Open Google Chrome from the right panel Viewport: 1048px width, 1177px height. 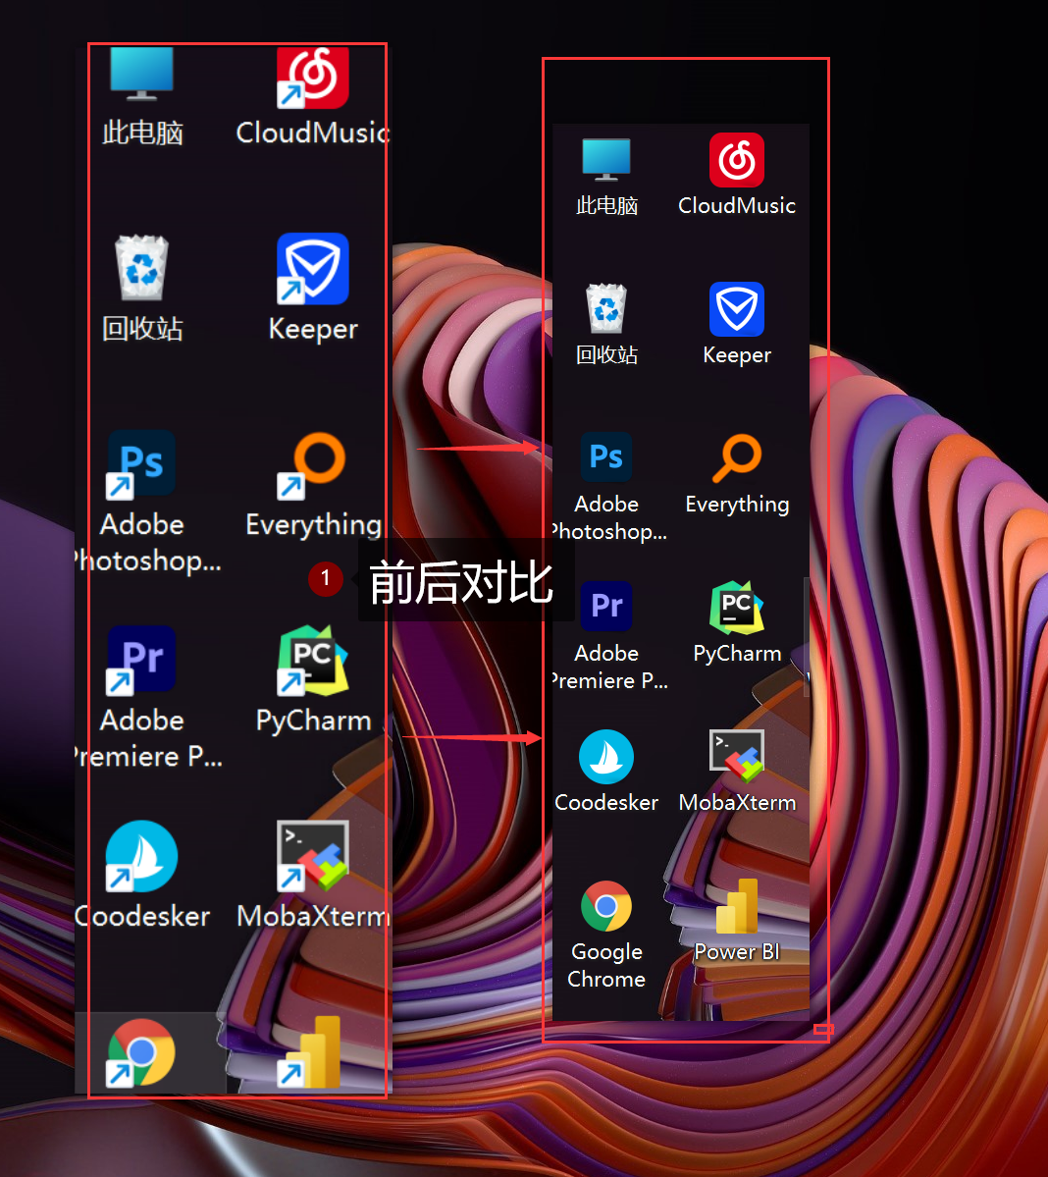pos(606,905)
